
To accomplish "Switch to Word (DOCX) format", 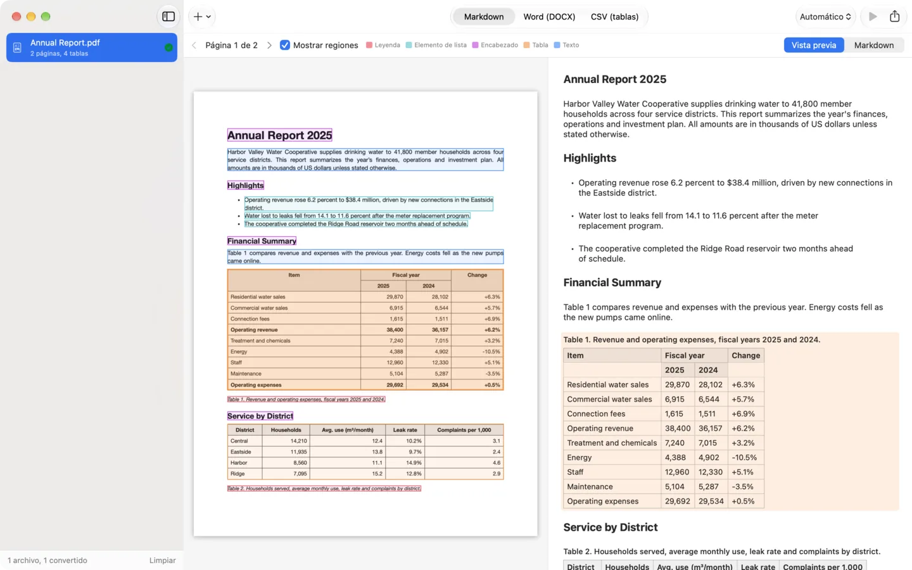I will click(x=549, y=16).
